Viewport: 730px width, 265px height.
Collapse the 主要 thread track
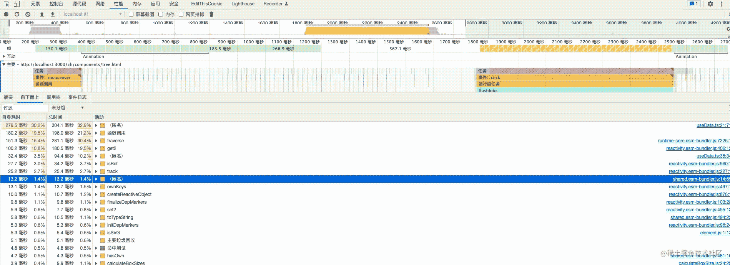(4, 64)
